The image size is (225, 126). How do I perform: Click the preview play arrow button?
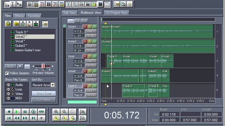[x=20, y=66]
